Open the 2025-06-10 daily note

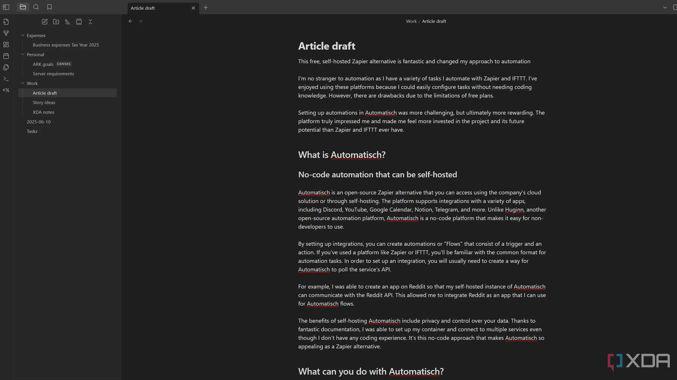pyautogui.click(x=39, y=122)
